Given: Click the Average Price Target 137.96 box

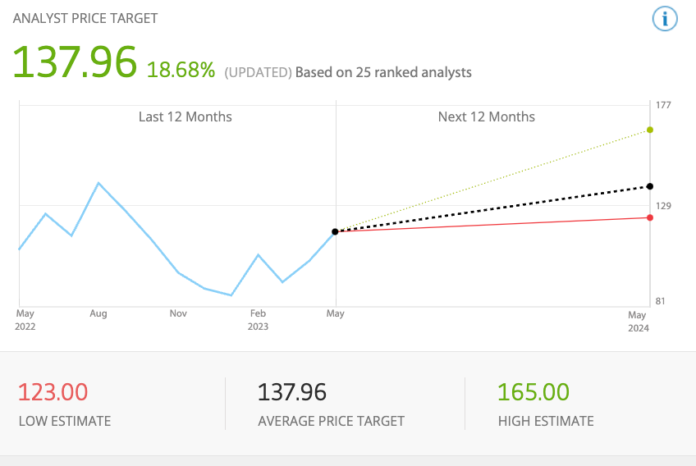Looking at the screenshot, I should (x=331, y=404).
